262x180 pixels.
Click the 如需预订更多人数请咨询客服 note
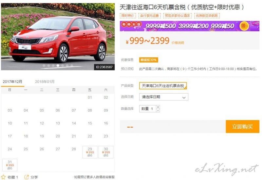pyautogui.click(x=94, y=177)
